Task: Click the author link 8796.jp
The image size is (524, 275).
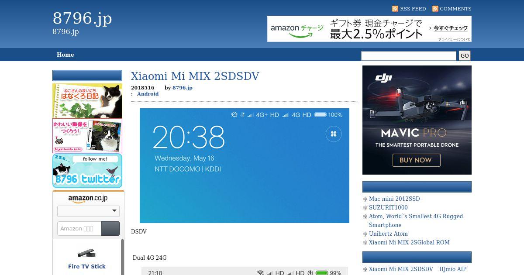Action: click(x=183, y=88)
